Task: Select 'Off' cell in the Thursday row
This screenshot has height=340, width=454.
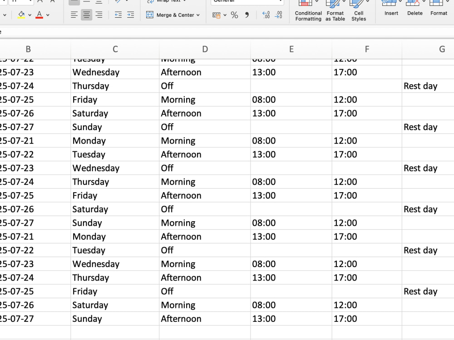Action: (x=205, y=86)
